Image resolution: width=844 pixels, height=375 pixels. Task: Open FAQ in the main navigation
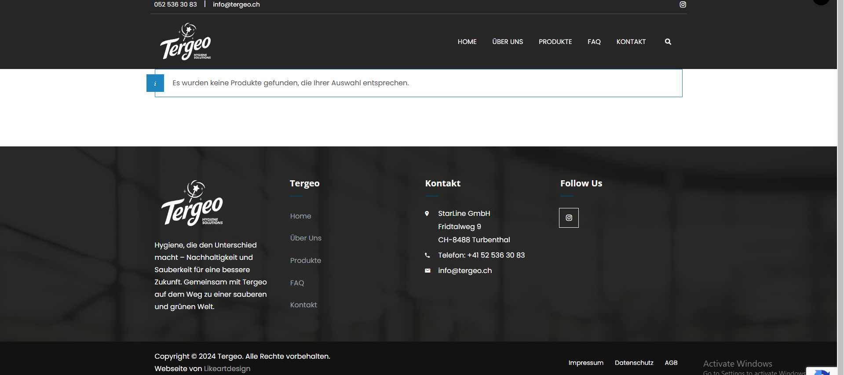594,42
